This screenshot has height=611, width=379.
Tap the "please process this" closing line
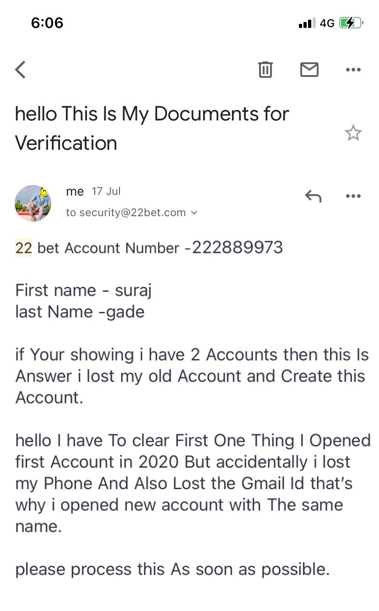click(x=172, y=569)
